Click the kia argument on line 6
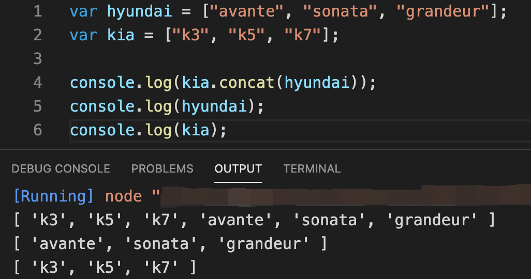Viewport: 531px width, 279px height. [196, 130]
